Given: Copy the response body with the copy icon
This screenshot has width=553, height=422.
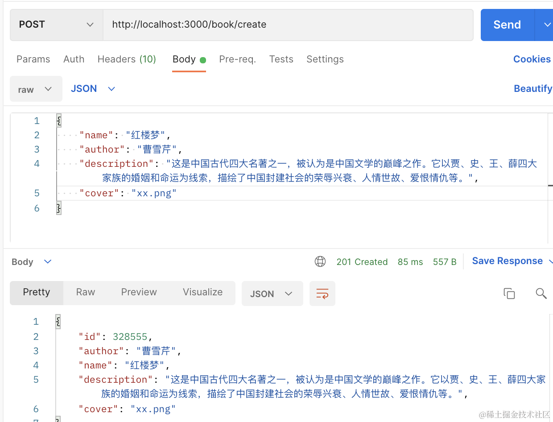Looking at the screenshot, I should coord(509,294).
